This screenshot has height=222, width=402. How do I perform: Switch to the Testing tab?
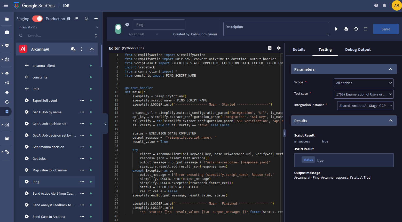point(325,50)
